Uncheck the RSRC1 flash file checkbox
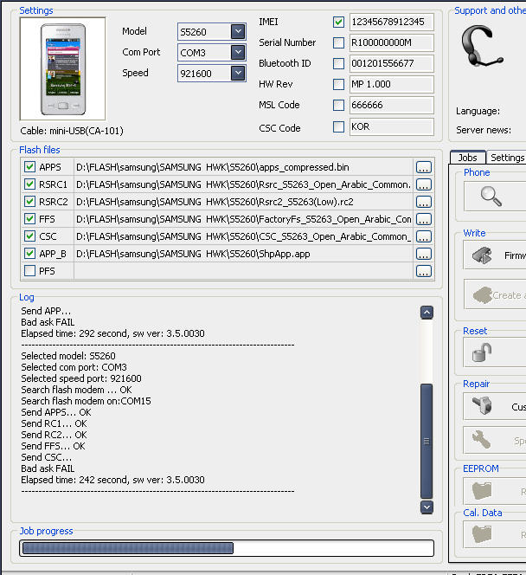526x575 pixels. point(29,184)
